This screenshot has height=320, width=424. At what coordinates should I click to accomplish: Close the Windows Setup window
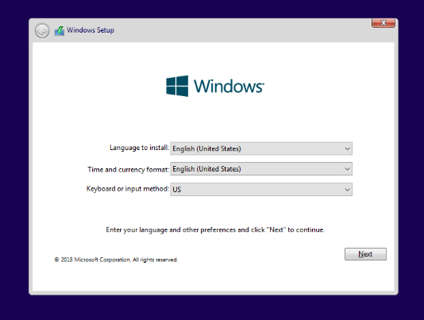pos(384,23)
